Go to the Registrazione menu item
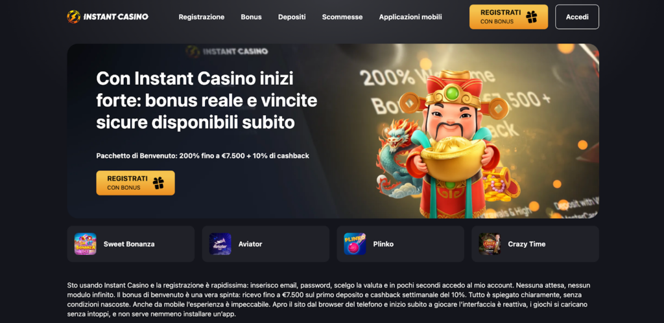The height and width of the screenshot is (323, 664). pyautogui.click(x=202, y=17)
